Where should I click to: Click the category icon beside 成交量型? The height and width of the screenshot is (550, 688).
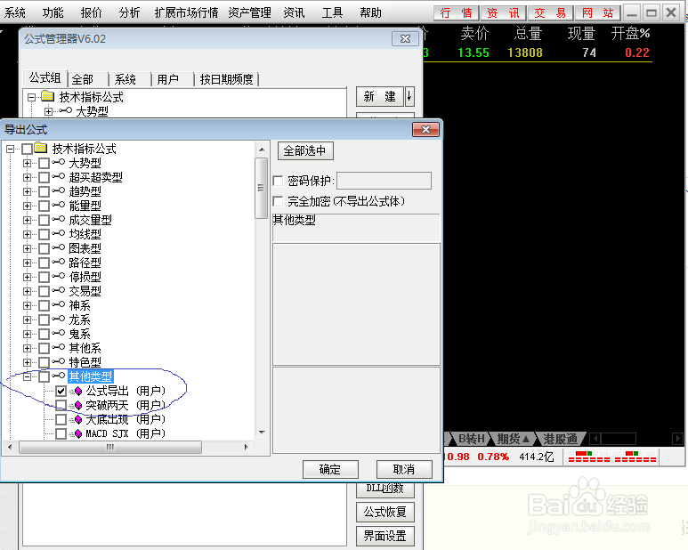tap(59, 220)
